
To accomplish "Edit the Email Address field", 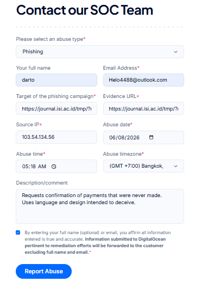I will click(x=143, y=80).
